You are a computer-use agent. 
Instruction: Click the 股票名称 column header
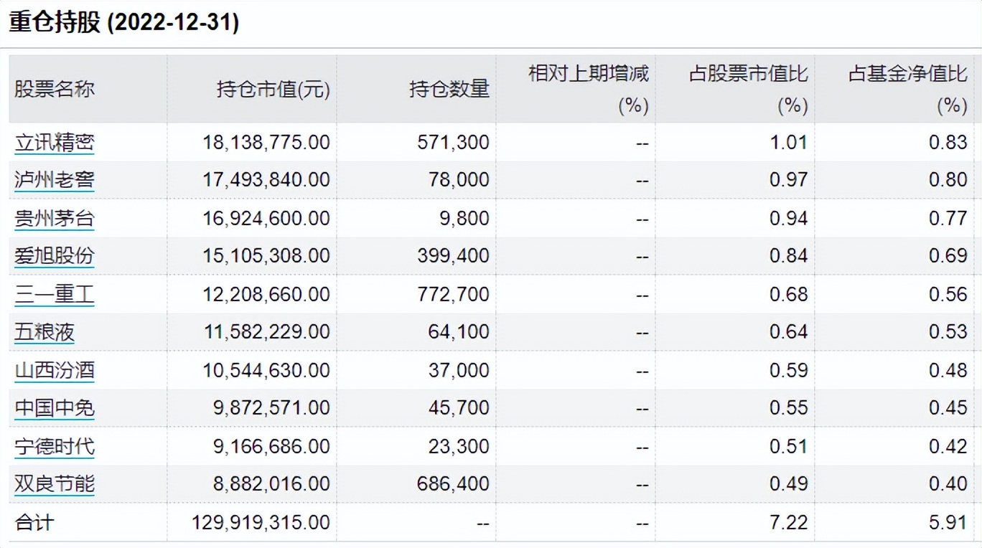tap(55, 90)
